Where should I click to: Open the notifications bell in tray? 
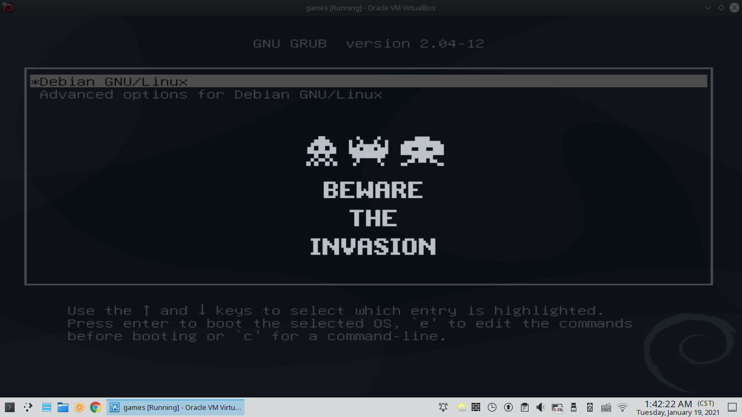click(443, 407)
